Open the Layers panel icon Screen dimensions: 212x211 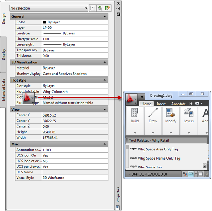coord(188,113)
